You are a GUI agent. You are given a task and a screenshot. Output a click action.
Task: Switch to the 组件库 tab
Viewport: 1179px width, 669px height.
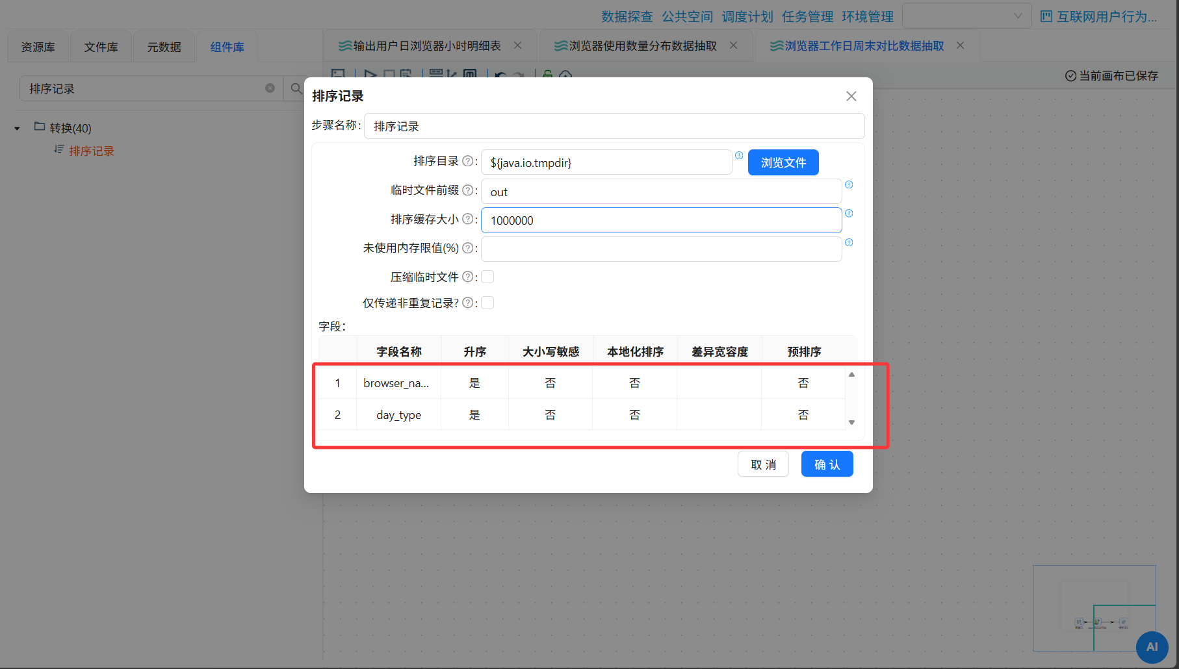pyautogui.click(x=227, y=47)
